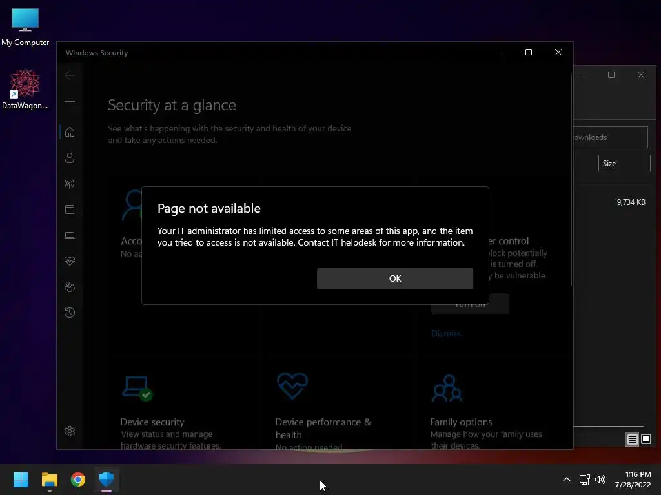The image size is (661, 495).
Task: Open the network status tray icon
Action: [x=584, y=480]
